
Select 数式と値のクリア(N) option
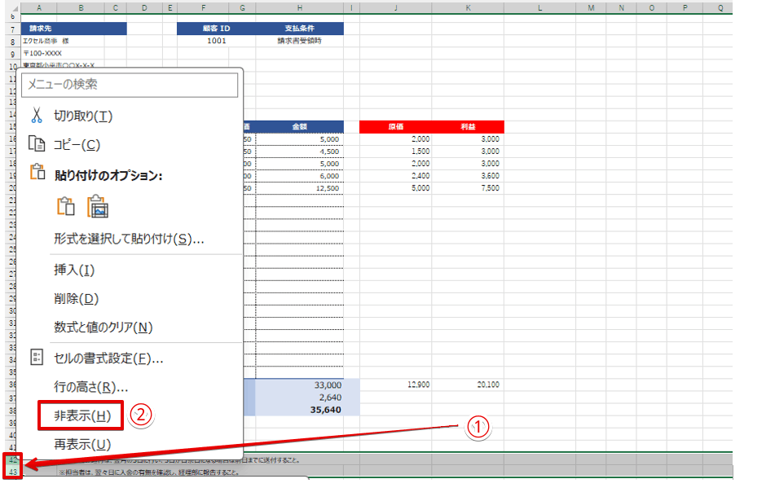(x=103, y=327)
